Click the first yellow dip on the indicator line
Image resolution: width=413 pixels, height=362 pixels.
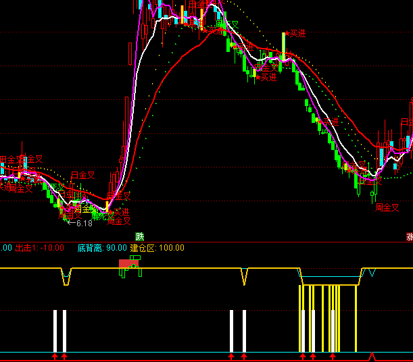click(x=66, y=278)
